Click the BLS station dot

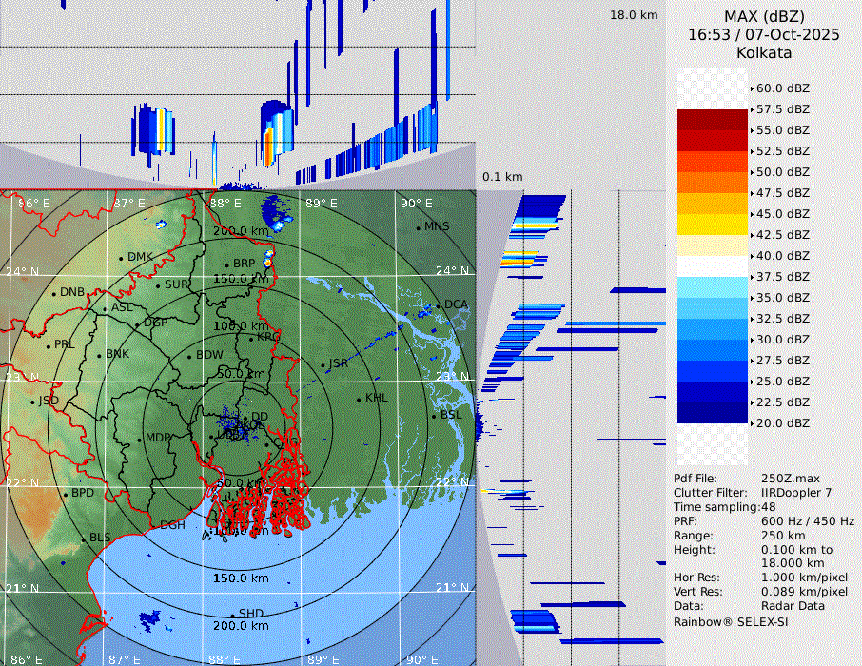click(x=83, y=539)
